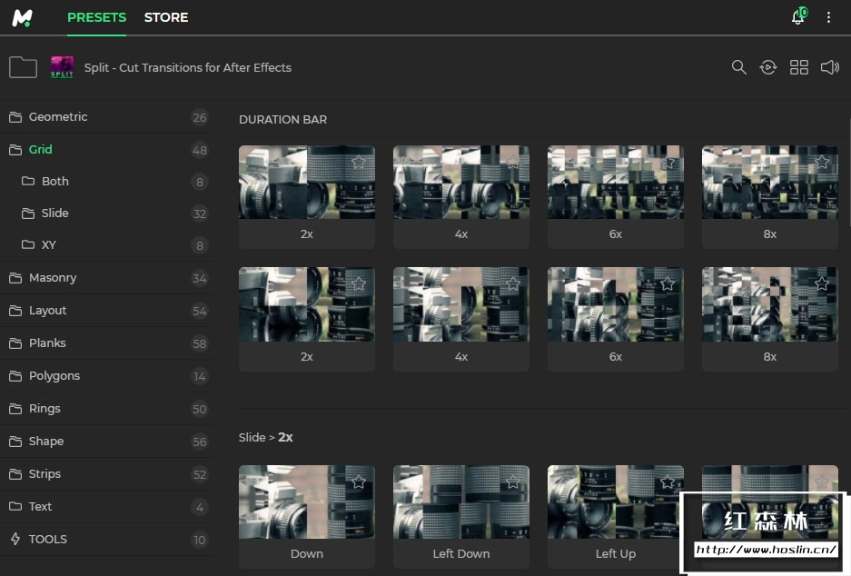
Task: Select the first-row 8x preset thumbnail
Action: (x=769, y=183)
